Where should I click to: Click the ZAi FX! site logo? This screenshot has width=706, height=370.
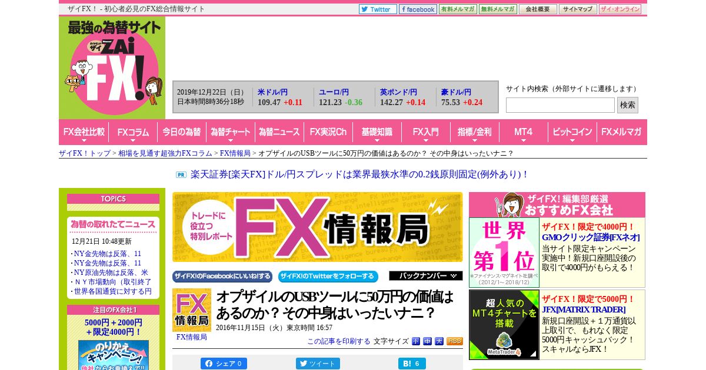112,68
